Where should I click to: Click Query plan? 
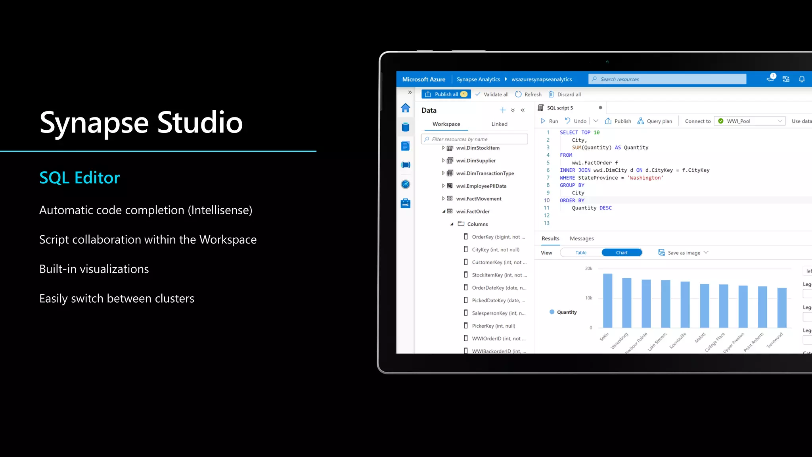point(655,121)
